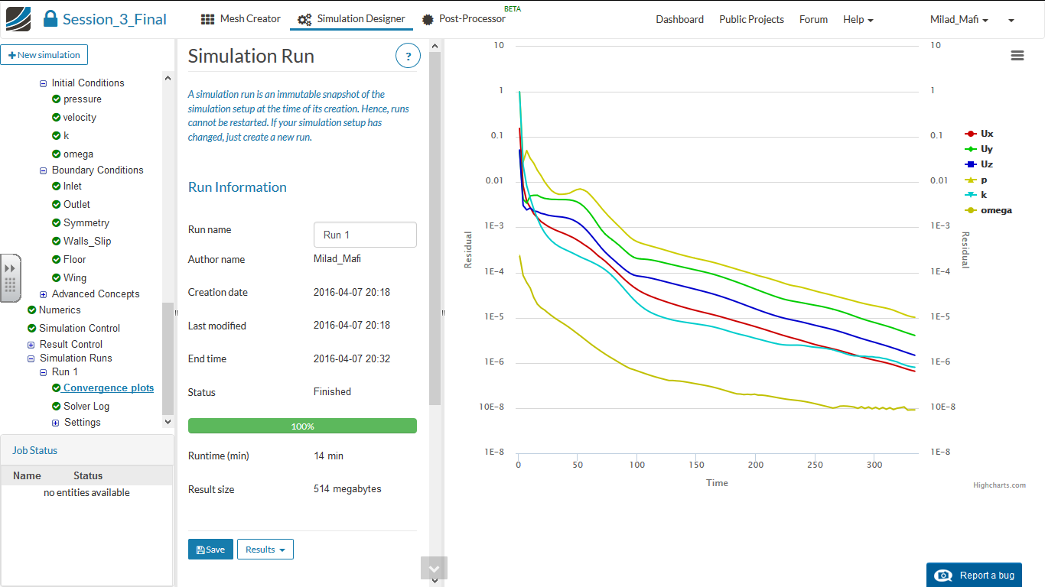This screenshot has width=1045, height=587.
Task: Click the New simulation button
Action: 44,55
